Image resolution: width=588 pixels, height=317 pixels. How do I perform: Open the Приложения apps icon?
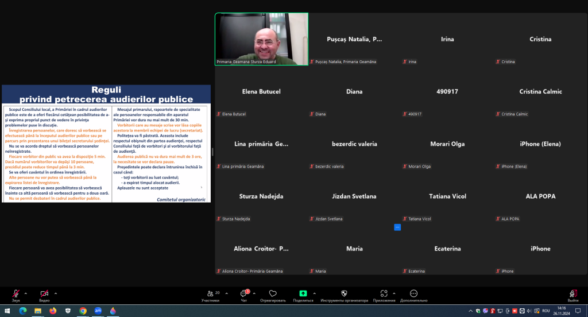384,296
